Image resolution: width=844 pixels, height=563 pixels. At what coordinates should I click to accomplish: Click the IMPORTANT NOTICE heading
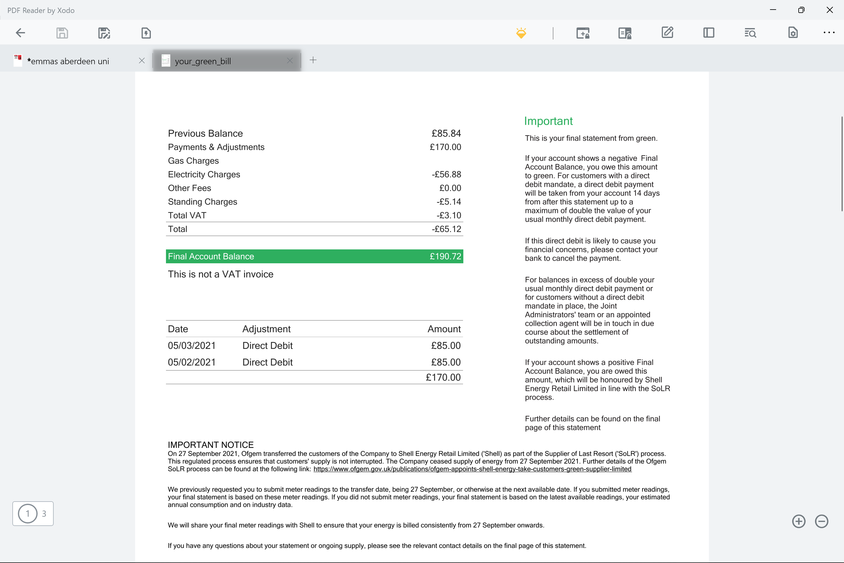211,444
